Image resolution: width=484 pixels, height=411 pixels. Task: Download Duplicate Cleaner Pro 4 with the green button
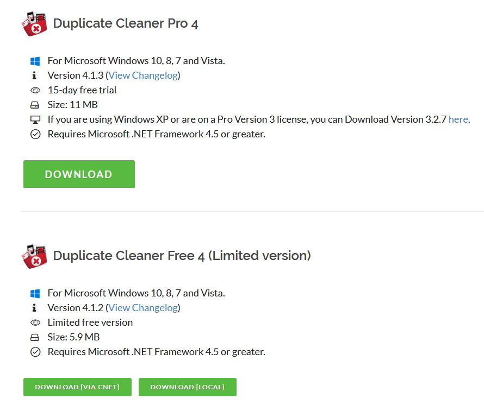(x=79, y=174)
